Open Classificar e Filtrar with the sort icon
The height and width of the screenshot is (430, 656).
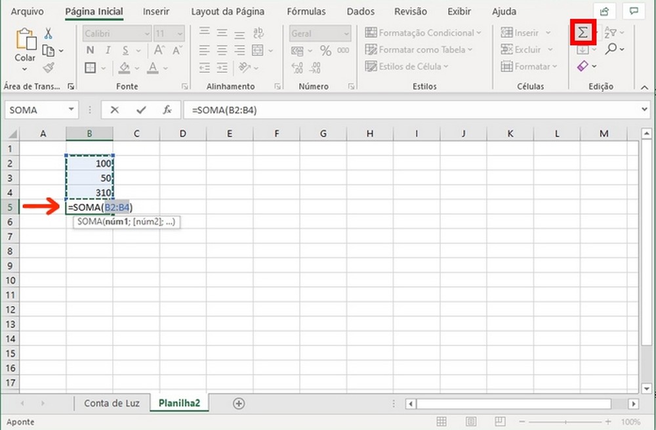coord(611,32)
